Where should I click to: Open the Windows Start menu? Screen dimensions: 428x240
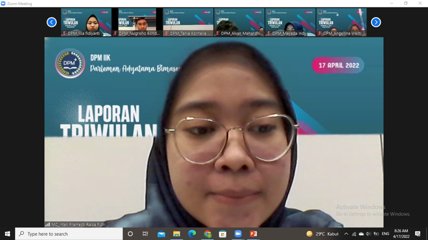point(7,234)
